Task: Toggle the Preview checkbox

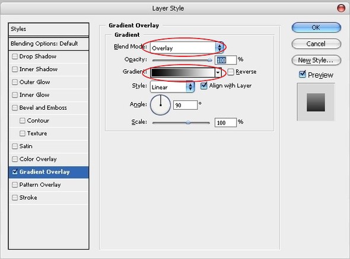Action: tap(302, 74)
